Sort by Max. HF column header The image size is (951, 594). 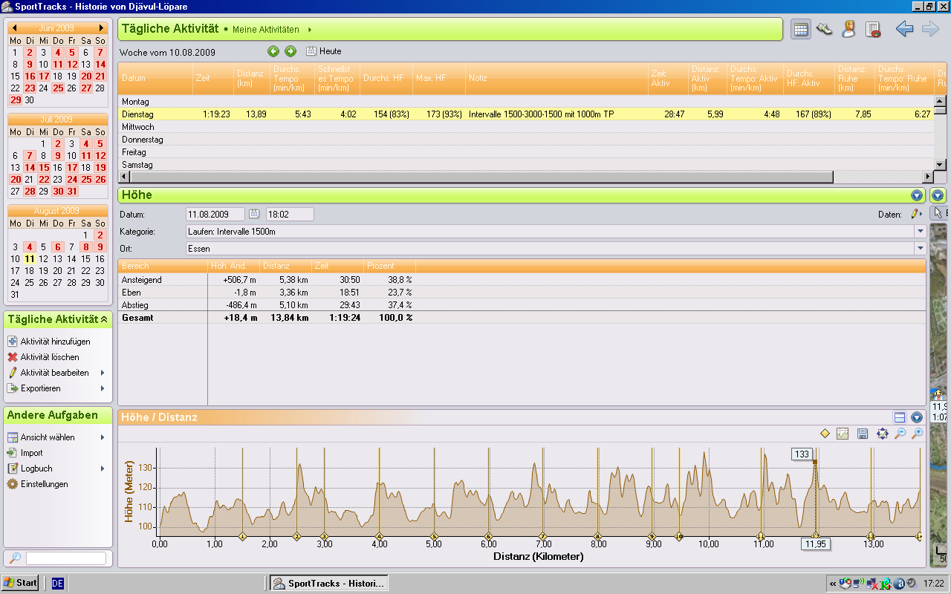(x=439, y=78)
